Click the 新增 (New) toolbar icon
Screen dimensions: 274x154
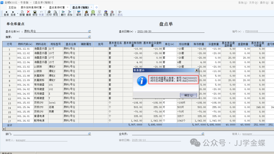coord(22,13)
